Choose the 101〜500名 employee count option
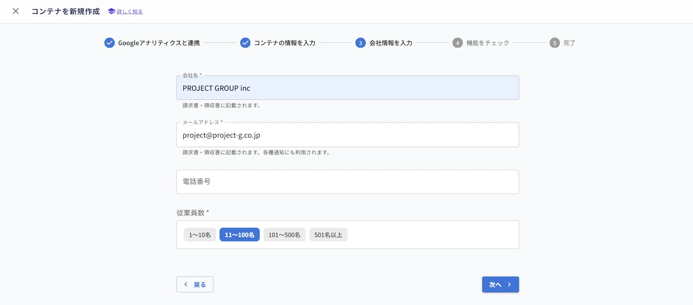The width and height of the screenshot is (693, 305). tap(284, 235)
